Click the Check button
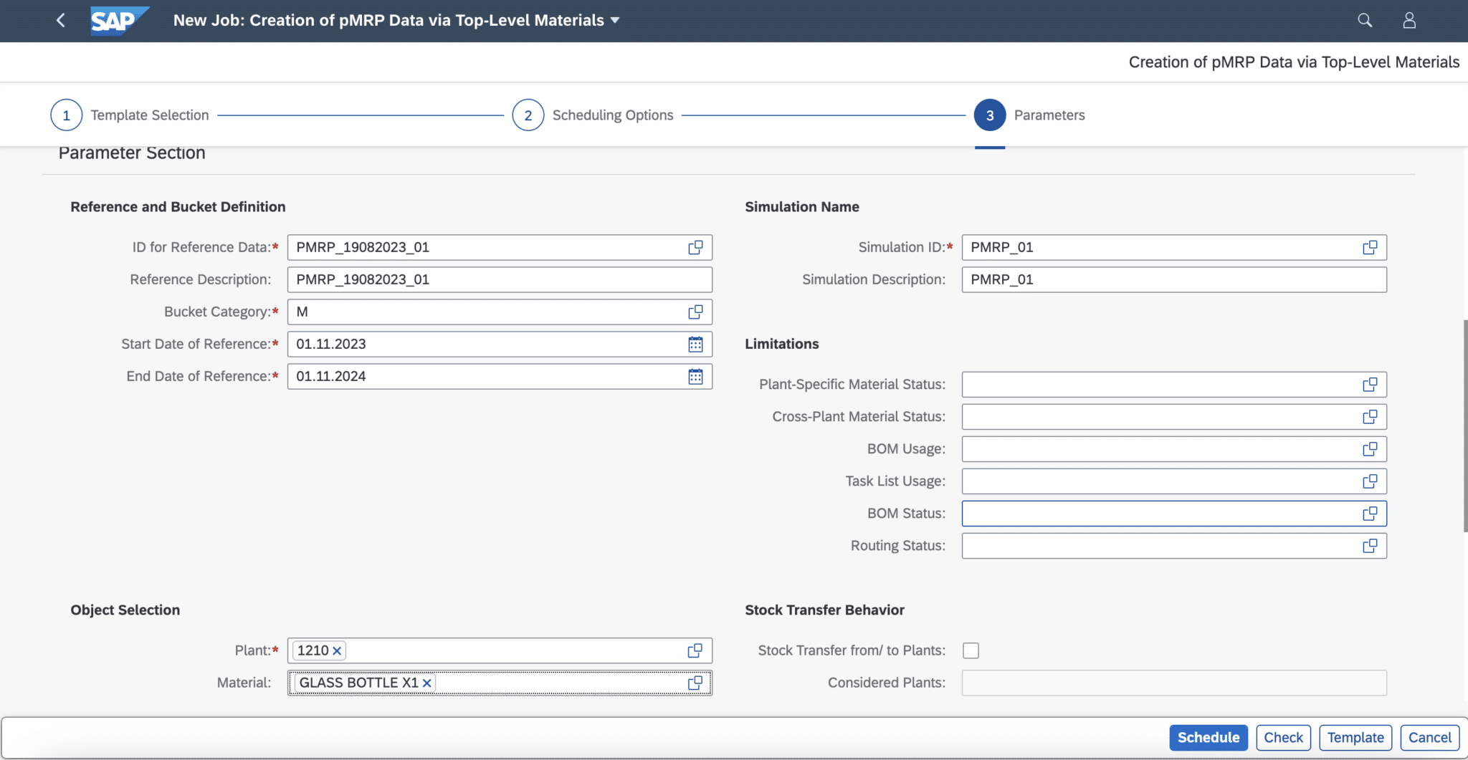 point(1283,737)
